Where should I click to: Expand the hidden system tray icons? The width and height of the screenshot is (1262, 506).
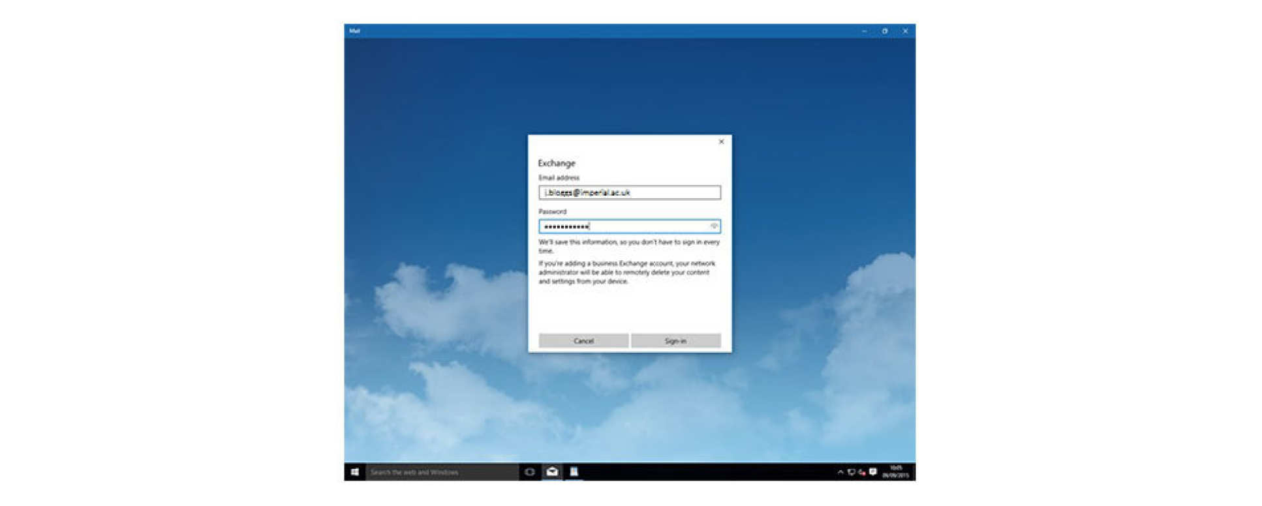pos(840,472)
